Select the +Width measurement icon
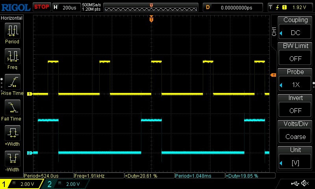The height and width of the screenshot is (189, 315). tap(13, 133)
